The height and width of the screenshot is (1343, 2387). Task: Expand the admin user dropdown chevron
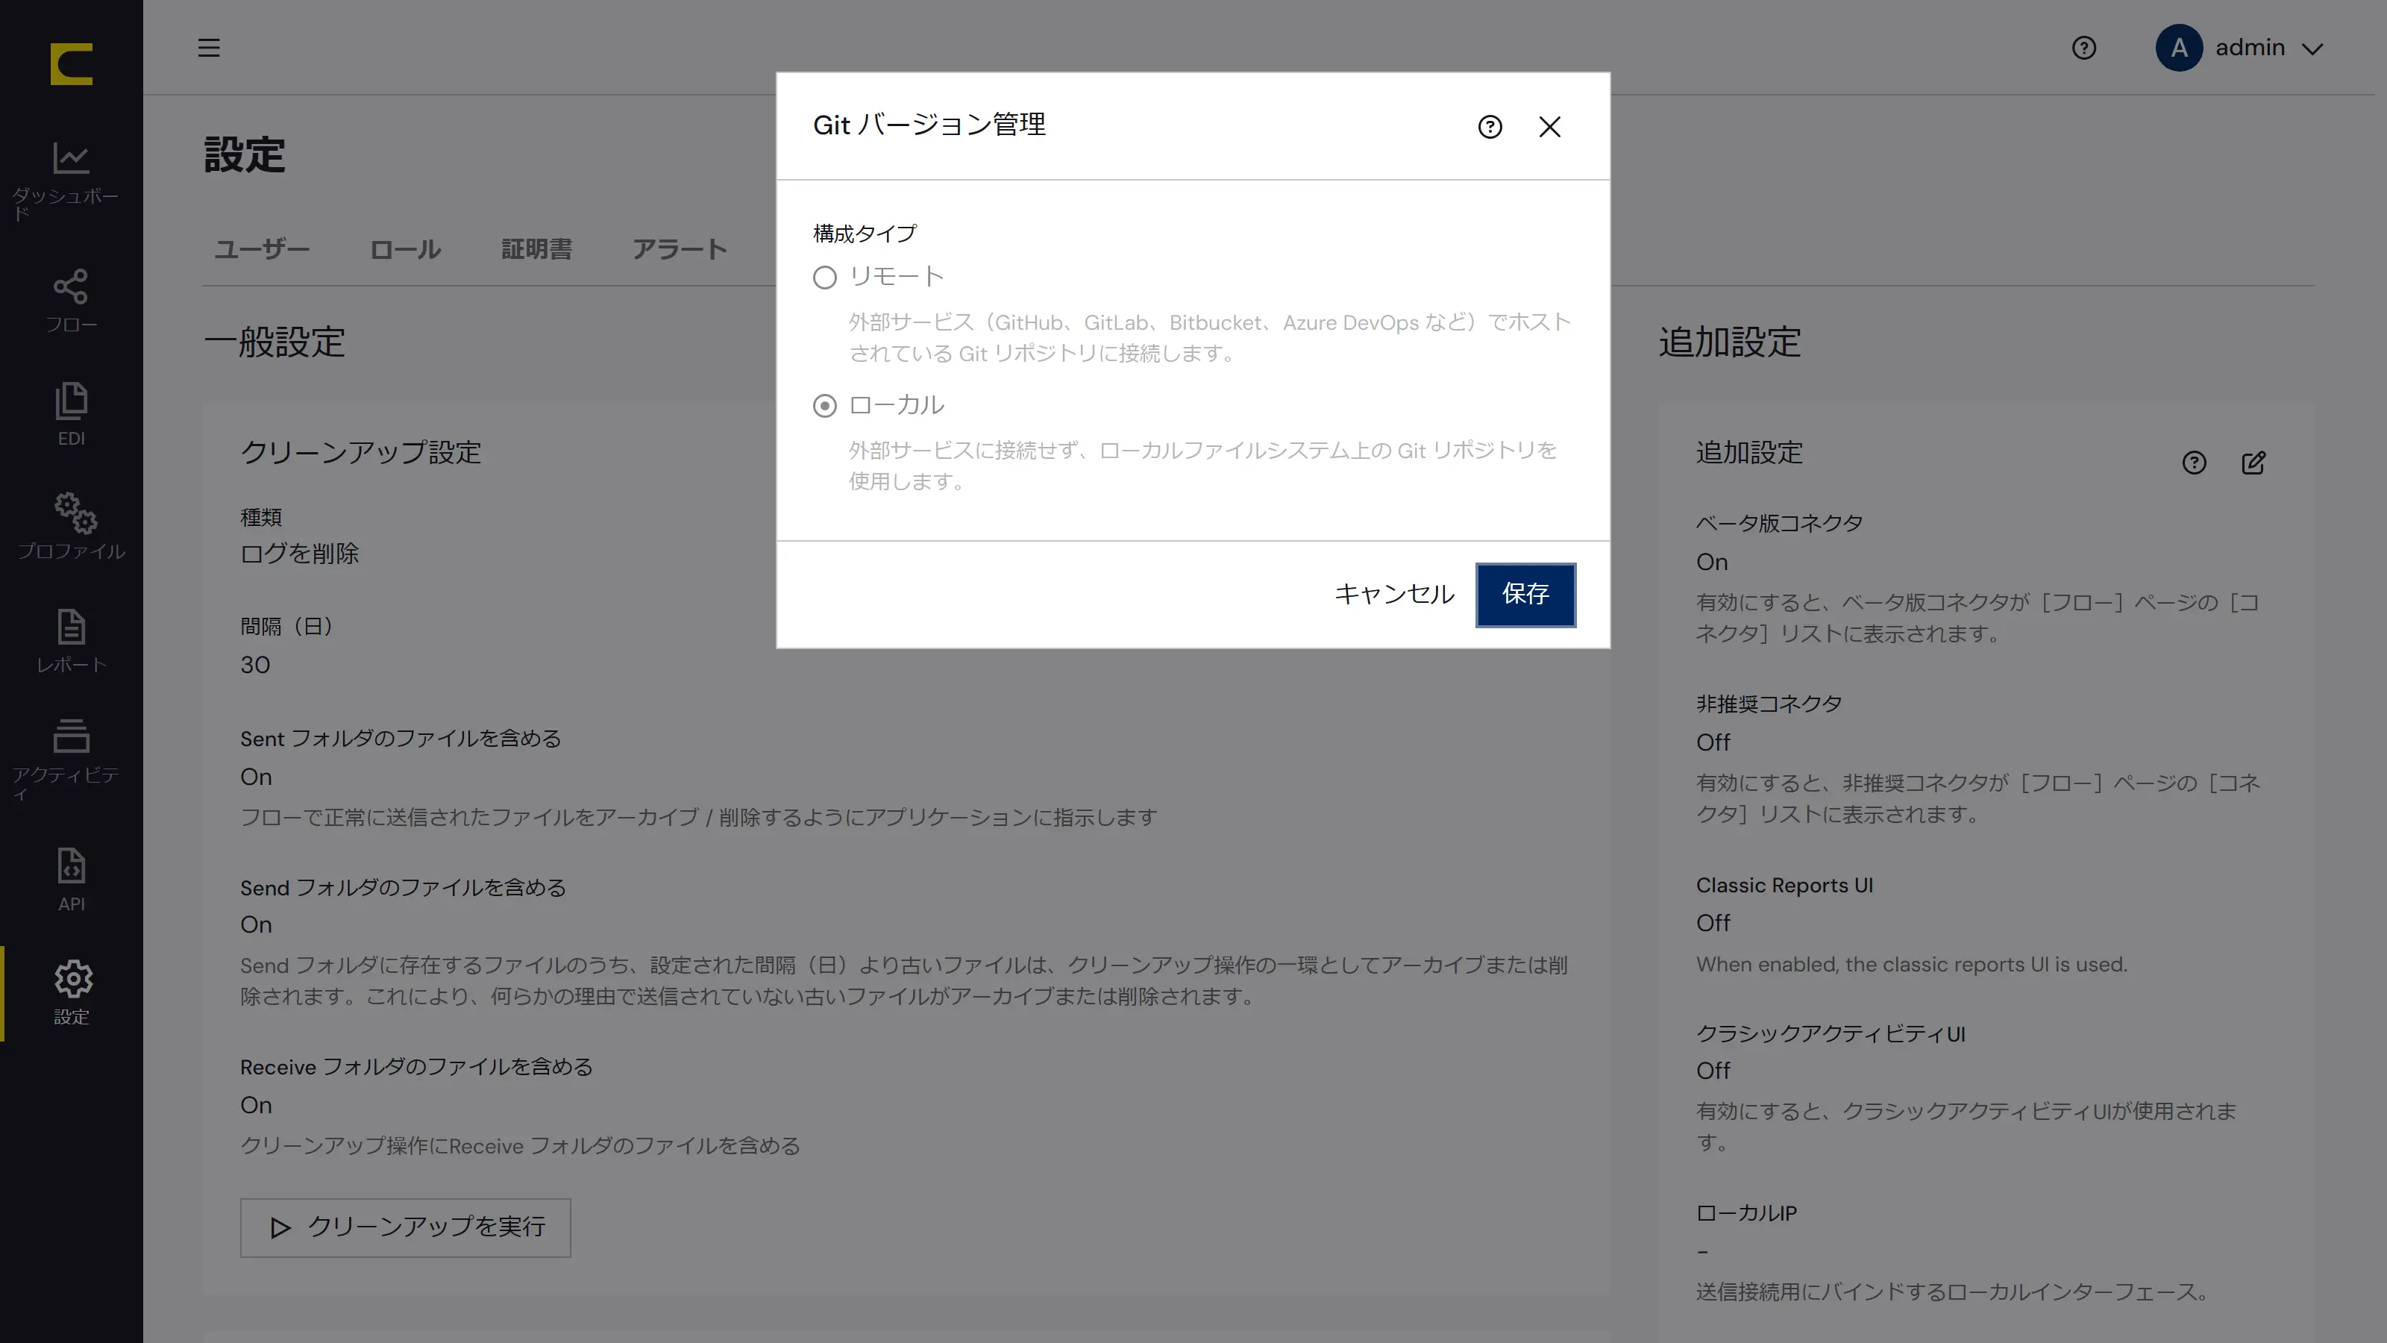tap(2312, 48)
